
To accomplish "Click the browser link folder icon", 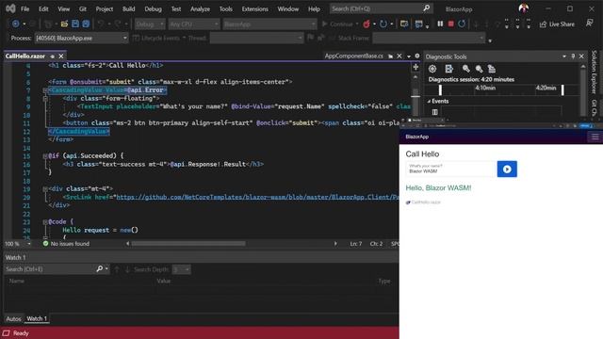I will [404, 24].
